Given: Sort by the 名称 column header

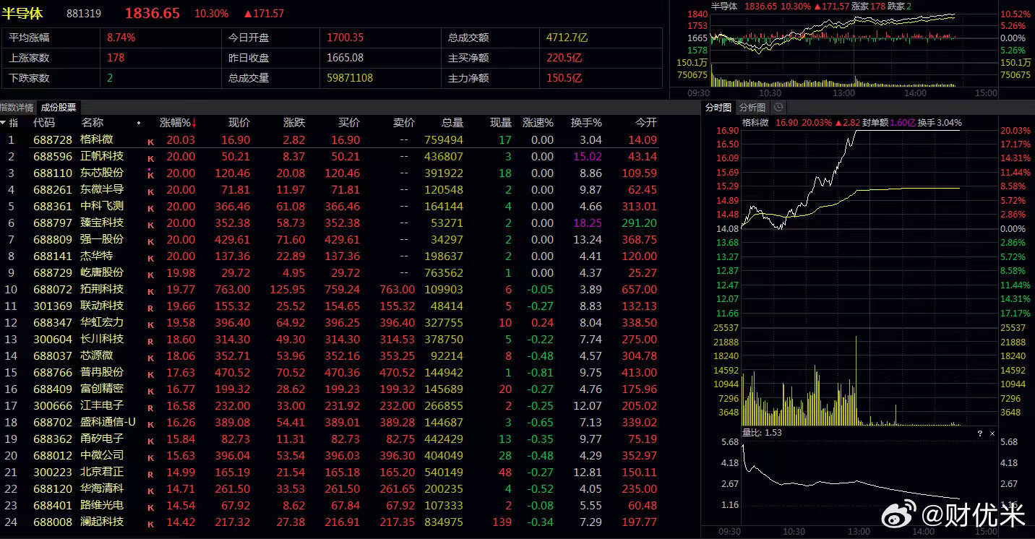Looking at the screenshot, I should coord(92,123).
